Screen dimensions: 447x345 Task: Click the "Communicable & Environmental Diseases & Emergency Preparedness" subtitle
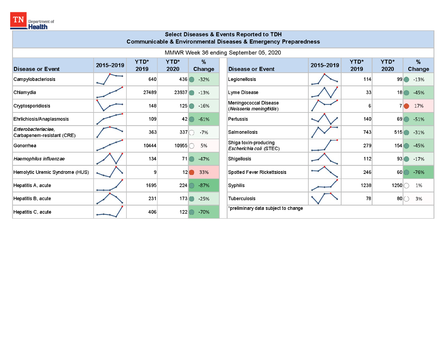click(x=223, y=42)
